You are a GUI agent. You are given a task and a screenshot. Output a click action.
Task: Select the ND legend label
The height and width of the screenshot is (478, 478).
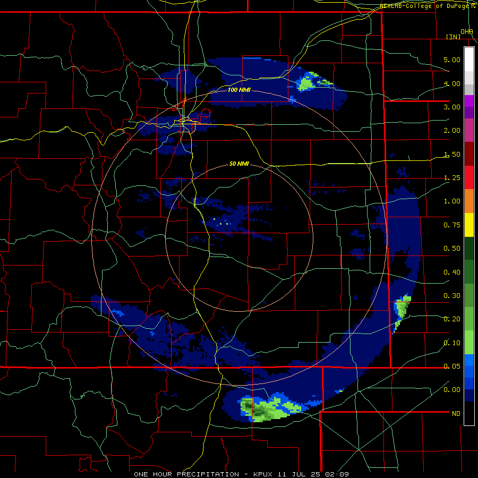456,413
